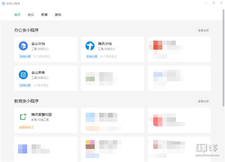Click the 腾讯智慧校园 title text
Viewport: 225px width, 162px height.
[41, 115]
